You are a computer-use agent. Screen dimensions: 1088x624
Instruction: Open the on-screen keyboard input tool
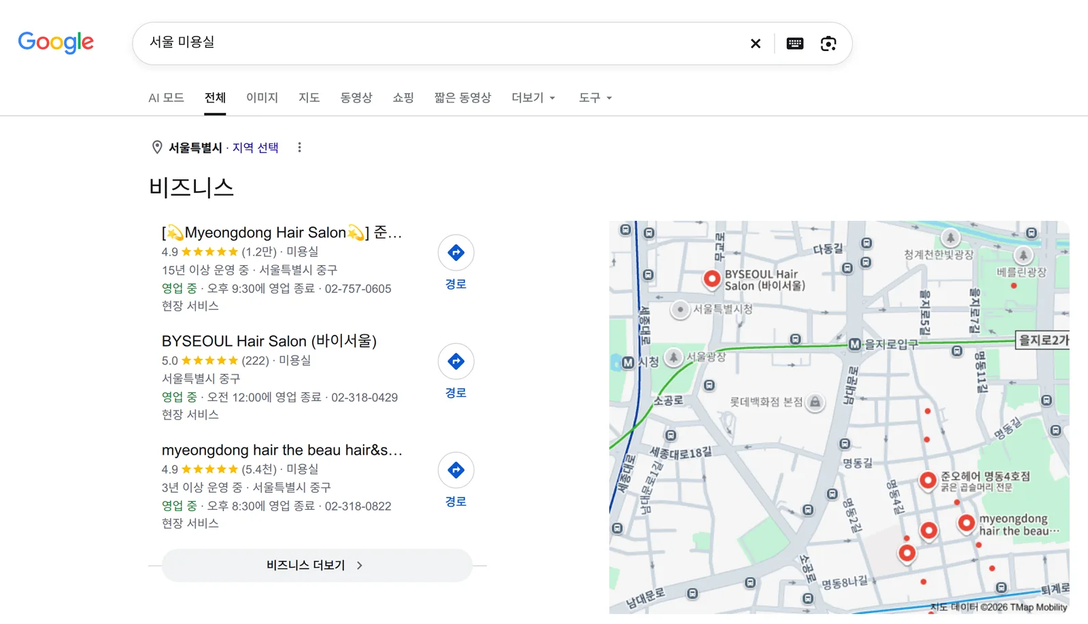point(795,44)
